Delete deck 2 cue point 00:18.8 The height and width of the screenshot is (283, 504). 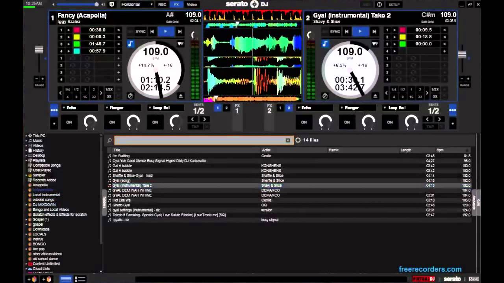[445, 37]
